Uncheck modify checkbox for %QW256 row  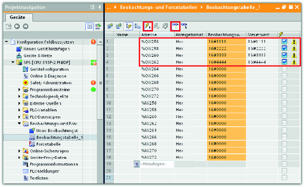point(284,42)
